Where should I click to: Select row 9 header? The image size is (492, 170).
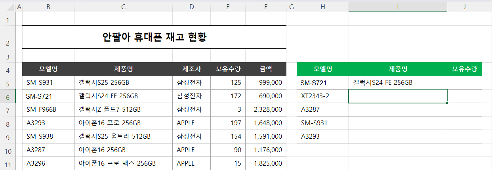point(8,136)
